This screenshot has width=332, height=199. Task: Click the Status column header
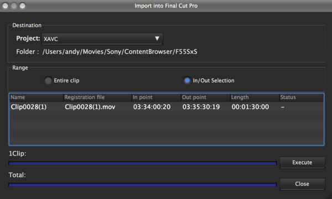point(302,97)
